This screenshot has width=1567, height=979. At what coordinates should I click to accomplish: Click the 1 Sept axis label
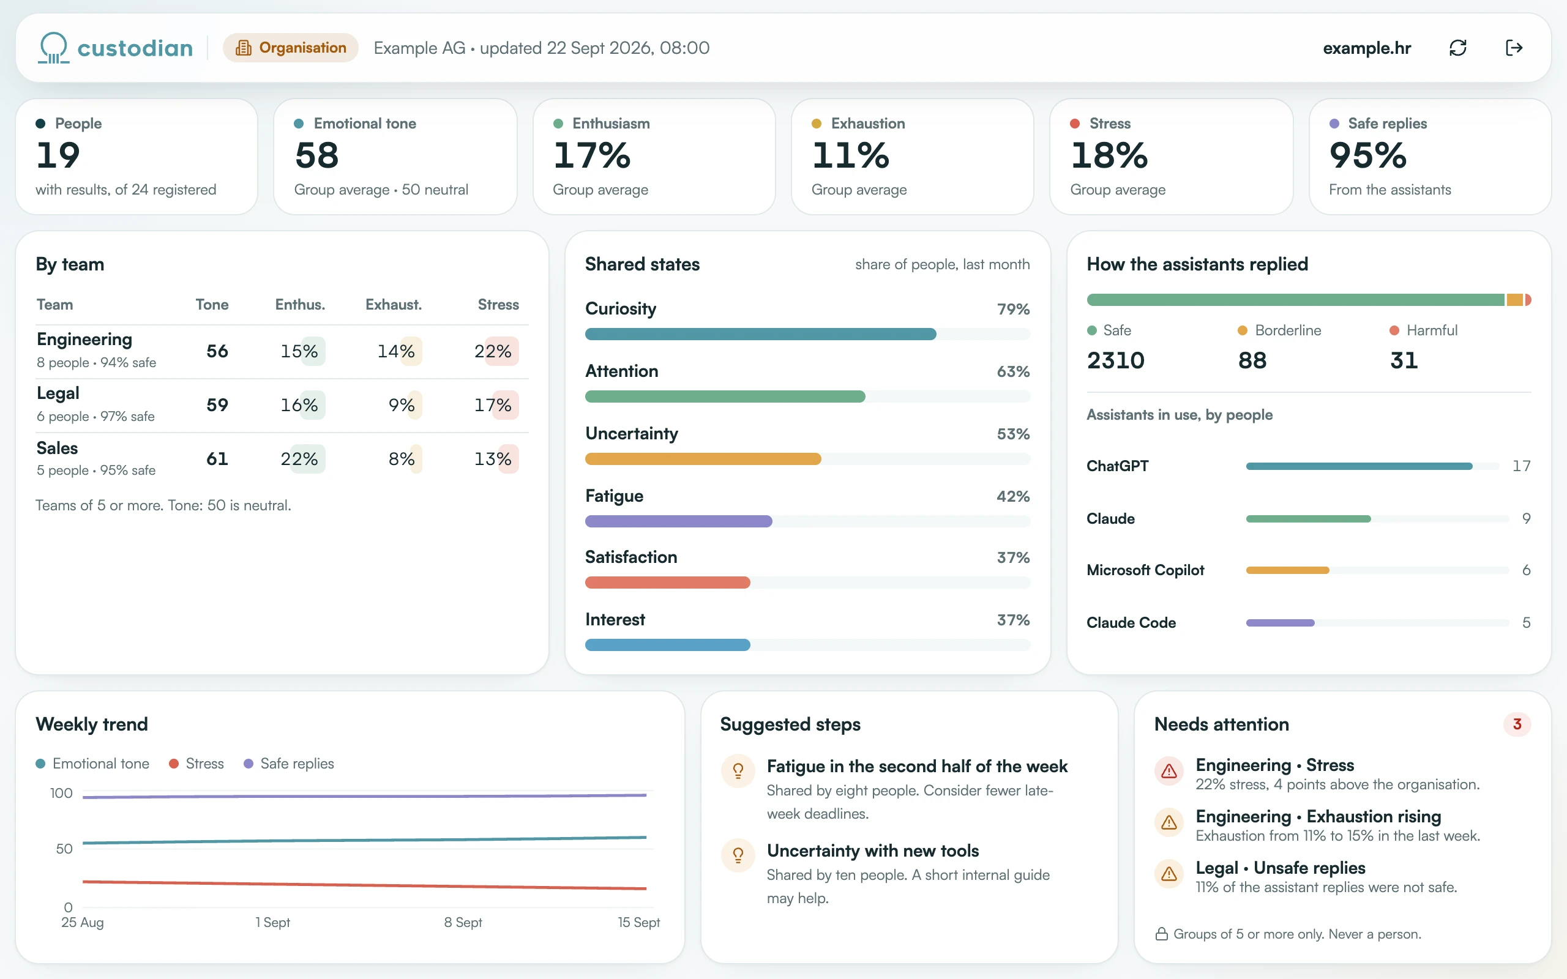coord(272,922)
